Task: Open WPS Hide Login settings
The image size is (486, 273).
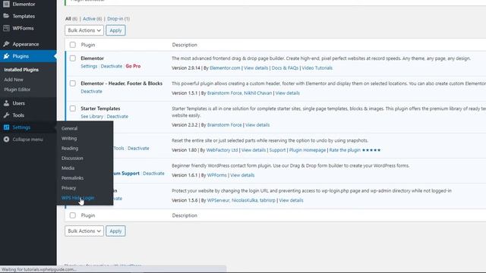Action: pos(77,198)
